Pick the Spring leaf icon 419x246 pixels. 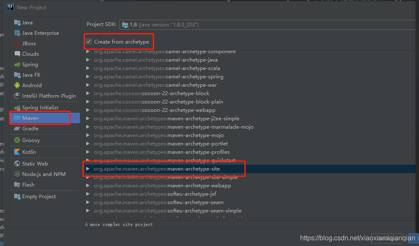coord(17,64)
